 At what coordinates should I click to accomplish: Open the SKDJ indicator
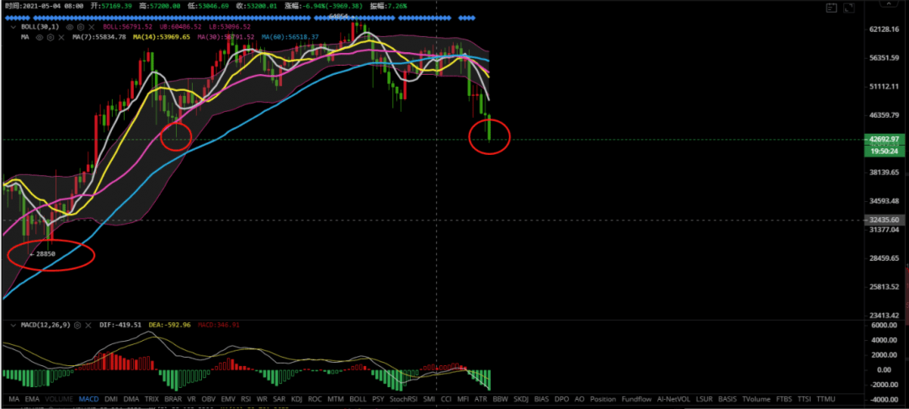click(521, 399)
